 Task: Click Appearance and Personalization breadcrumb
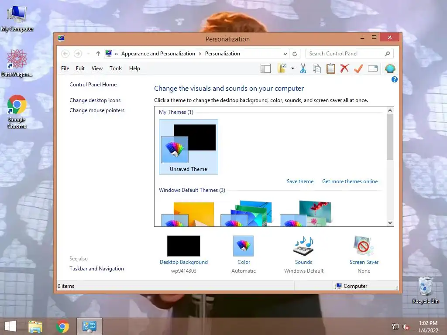[x=158, y=54]
